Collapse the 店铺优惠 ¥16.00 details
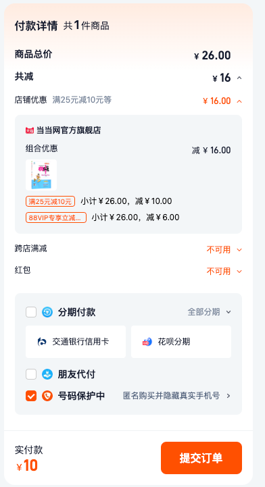This screenshot has height=487, width=265. [239, 101]
